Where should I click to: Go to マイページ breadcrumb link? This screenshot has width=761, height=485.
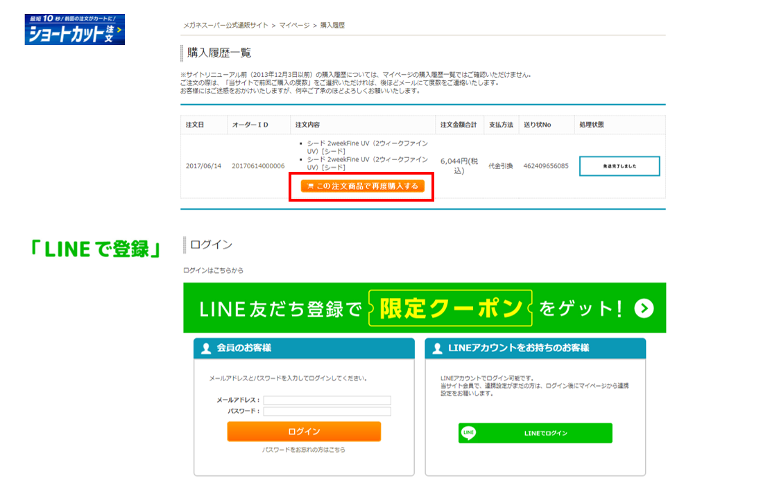tap(294, 25)
